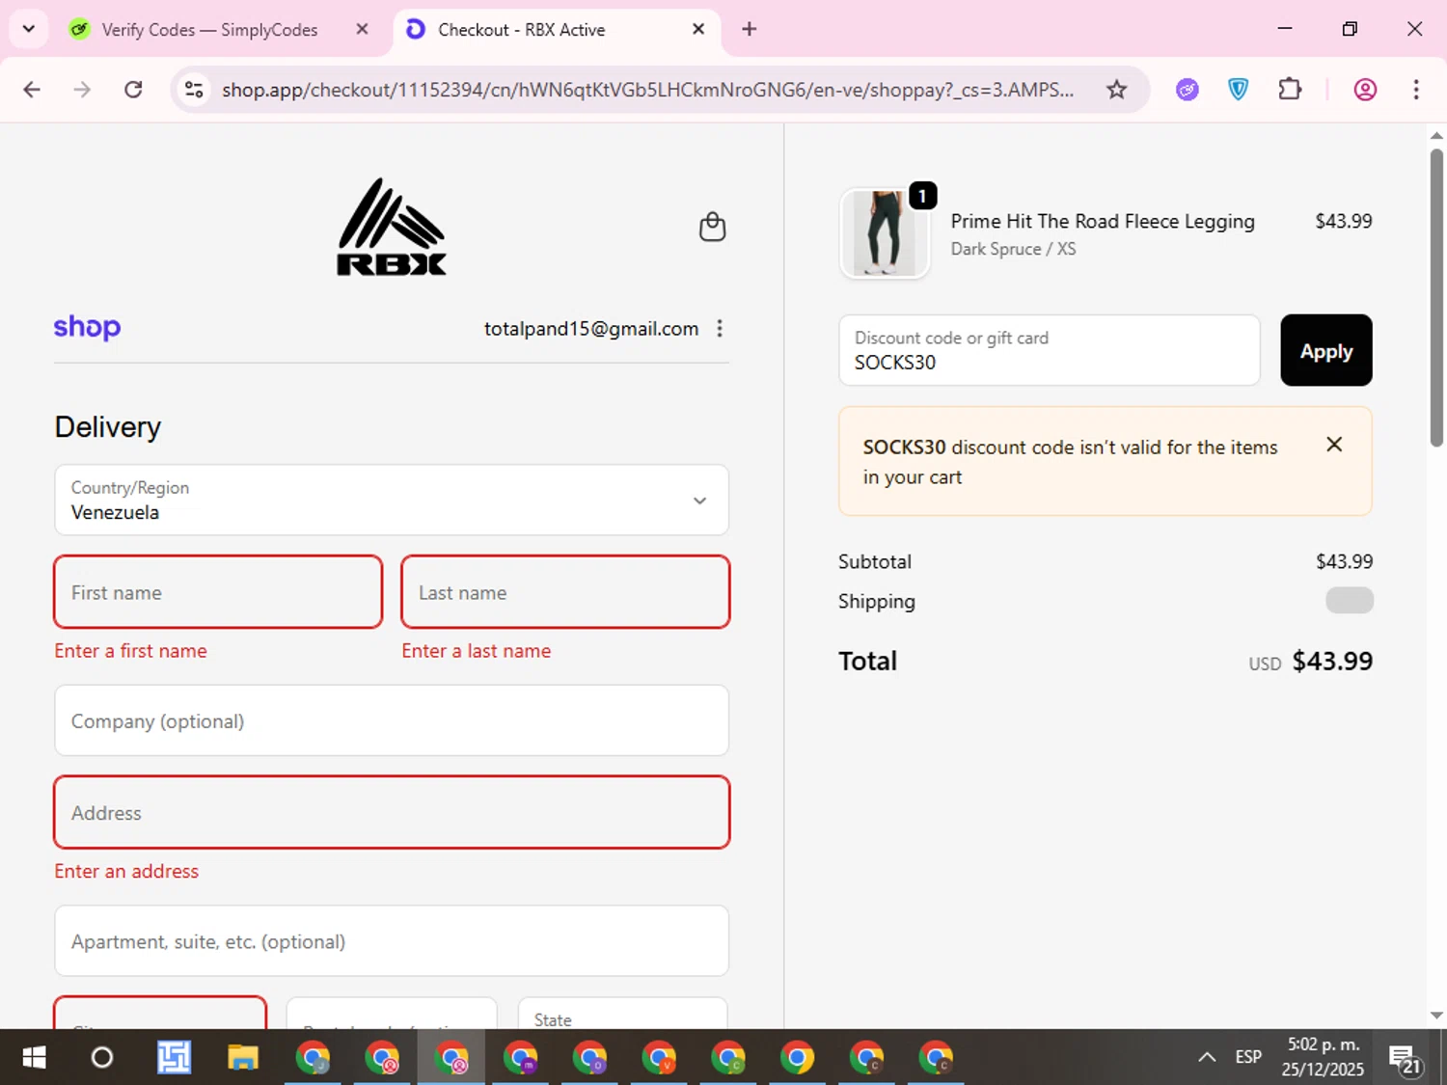1447x1085 pixels.
Task: Close the Checkout - RBX Active tab
Action: (x=698, y=29)
